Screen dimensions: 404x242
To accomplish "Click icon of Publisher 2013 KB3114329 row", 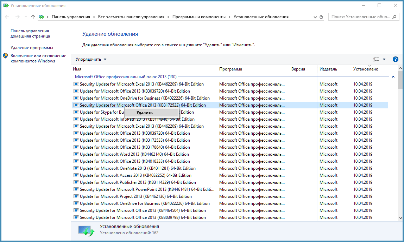I will [x=76, y=182].
